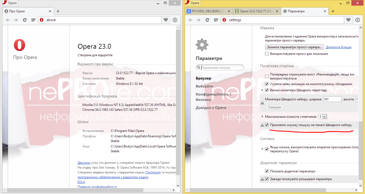This screenshot has width=365, height=194.
Task: Click the red Opera logo on about page
Action: 20,45
